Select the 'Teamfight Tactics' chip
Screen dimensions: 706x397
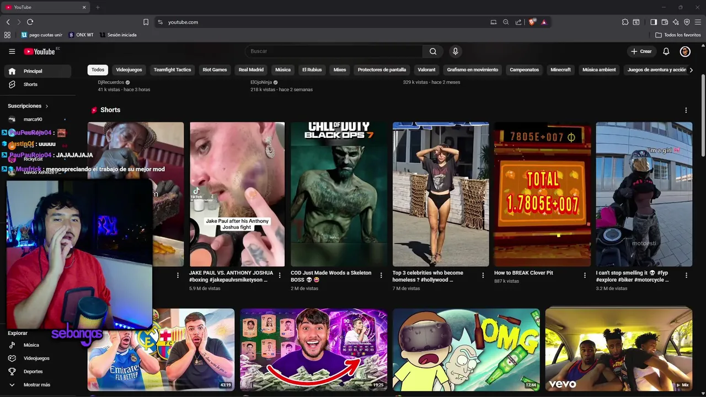172,70
